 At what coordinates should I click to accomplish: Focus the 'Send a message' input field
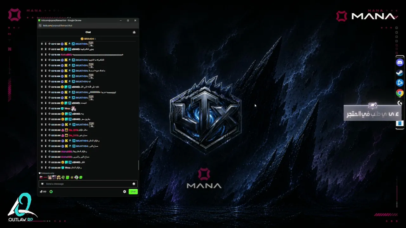pyautogui.click(x=88, y=184)
